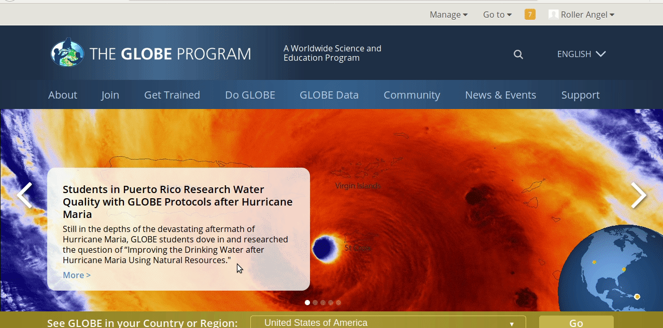Open the Community menu
Viewport: 663px width, 328px height.
point(412,95)
